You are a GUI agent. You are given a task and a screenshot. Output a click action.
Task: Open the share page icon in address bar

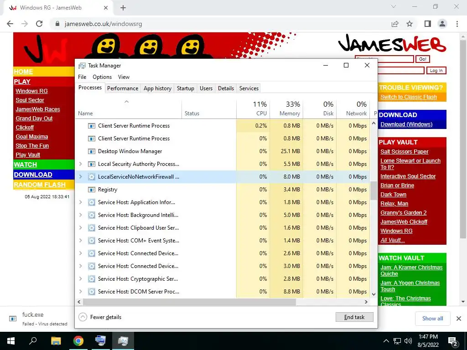coord(395,24)
